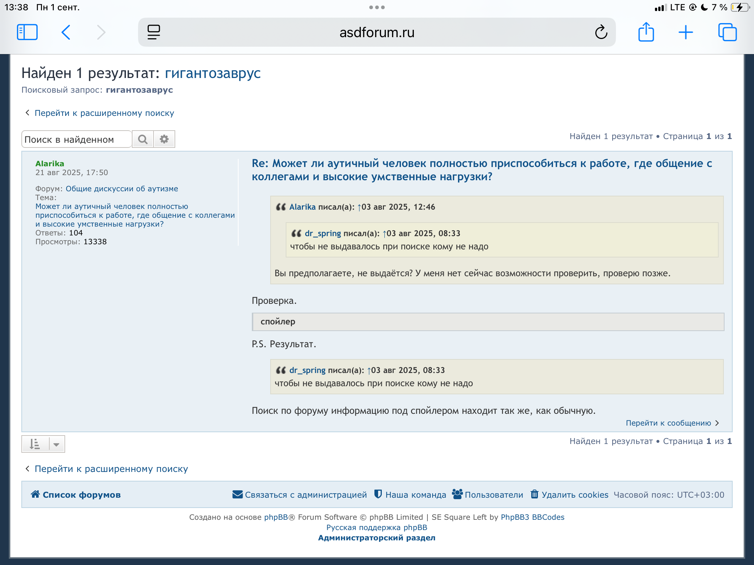Open Alarika user profile link
Image resolution: width=754 pixels, height=565 pixels.
coord(50,164)
